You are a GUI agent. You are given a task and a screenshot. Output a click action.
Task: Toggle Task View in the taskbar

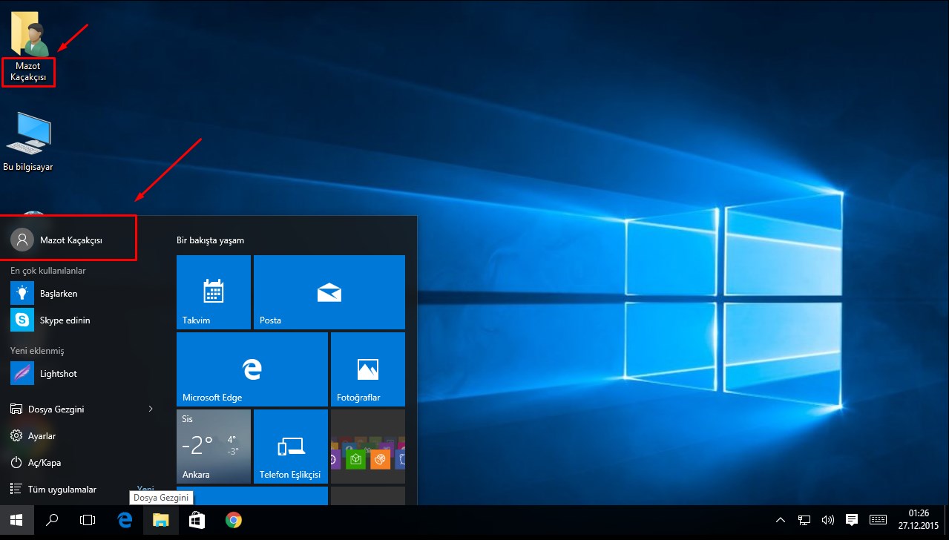(88, 521)
